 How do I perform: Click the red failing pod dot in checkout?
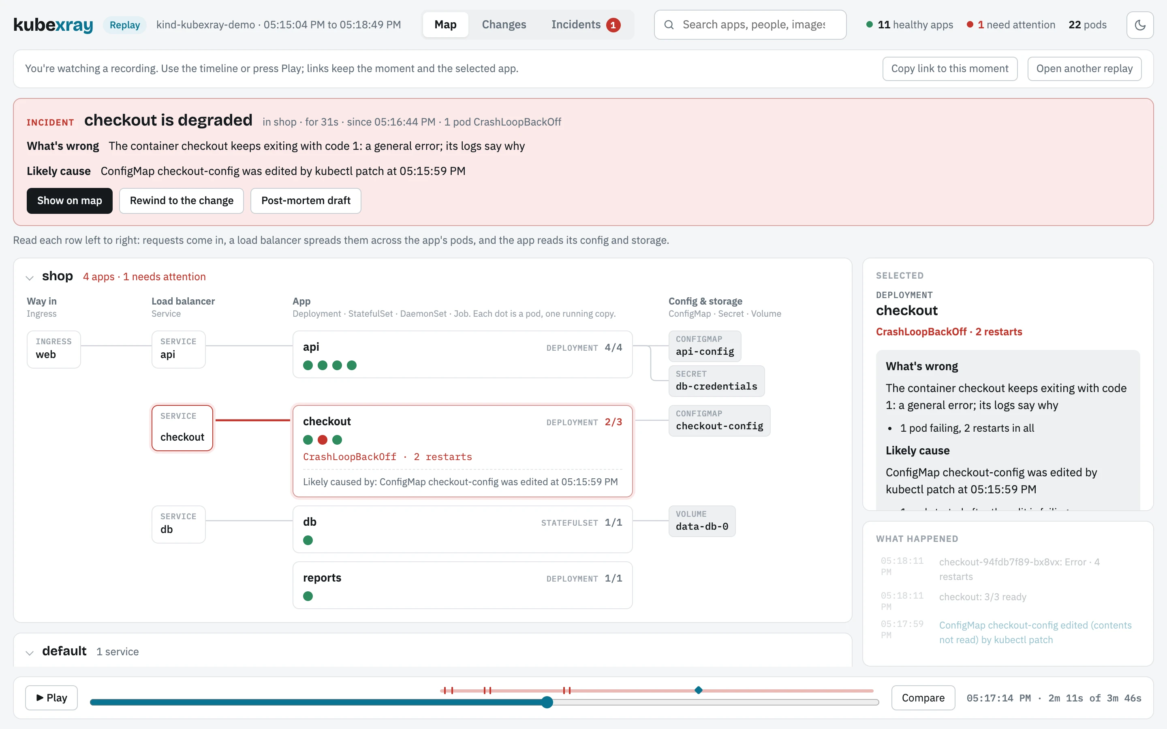tap(323, 440)
